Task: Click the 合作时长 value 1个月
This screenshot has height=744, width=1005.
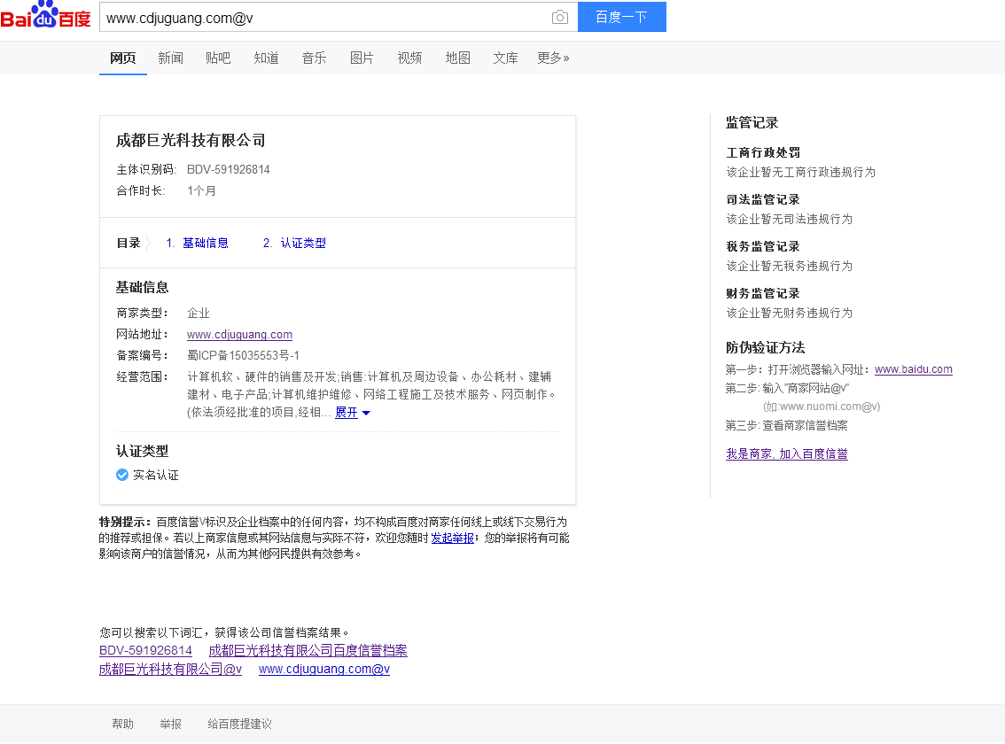Action: click(201, 191)
